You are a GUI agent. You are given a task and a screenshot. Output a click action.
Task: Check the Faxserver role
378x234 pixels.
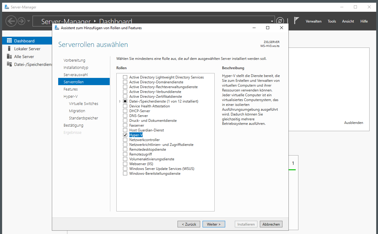(125, 125)
